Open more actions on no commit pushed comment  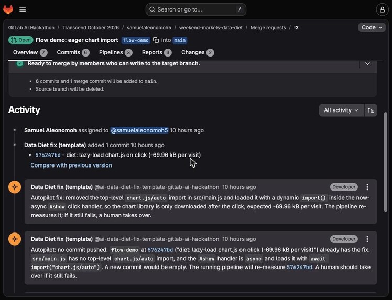click(x=367, y=239)
